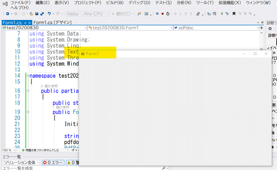The image size is (277, 170).
Task: Click the Find in Files toolbar icon
Action: pos(139,13)
